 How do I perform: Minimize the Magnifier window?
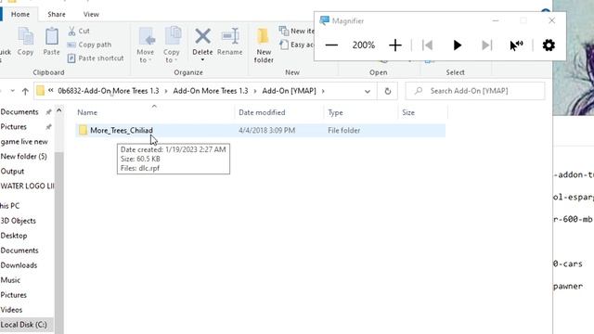tap(496, 20)
